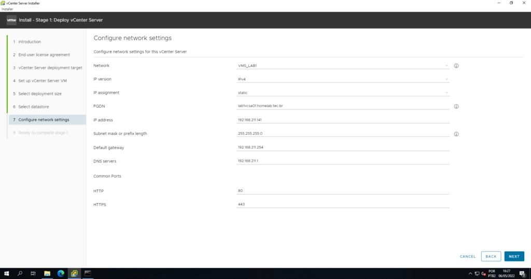Click the Default gateway input field
The image size is (531, 279).
[x=343, y=147]
